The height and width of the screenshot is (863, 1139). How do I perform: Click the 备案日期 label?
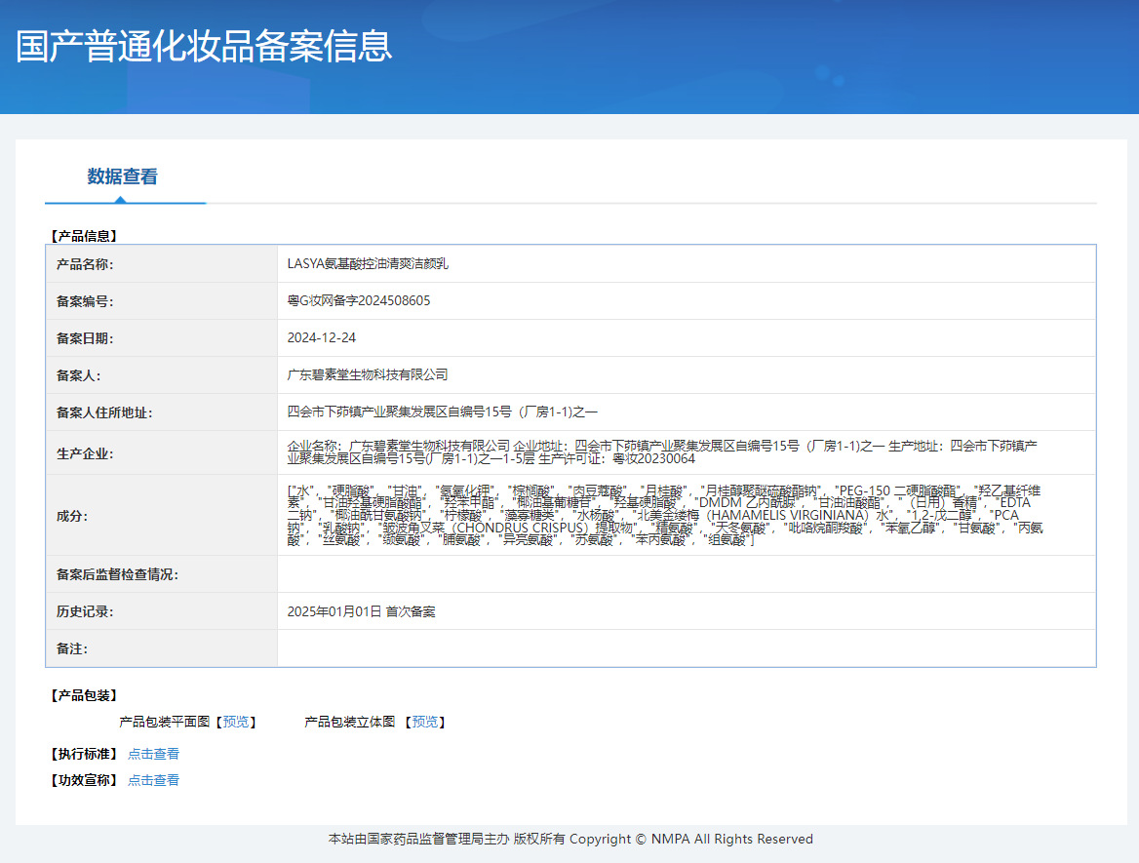pos(85,338)
